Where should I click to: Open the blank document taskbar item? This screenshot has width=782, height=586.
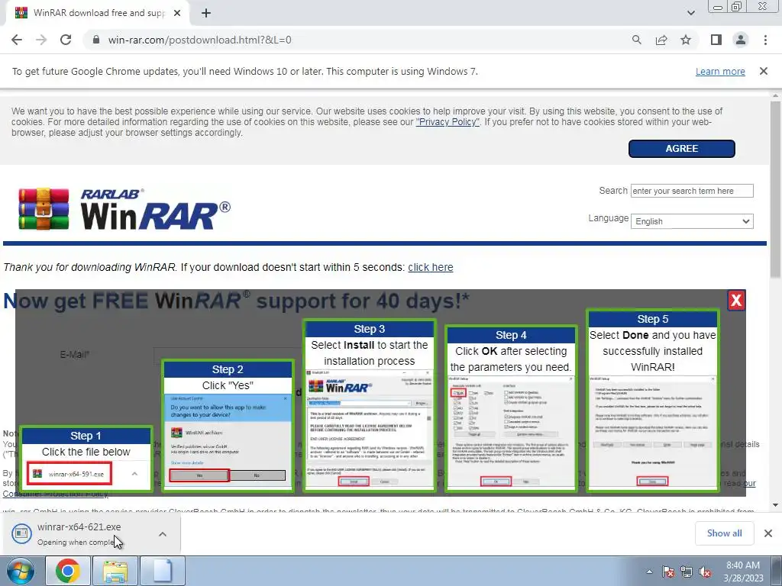(163, 571)
